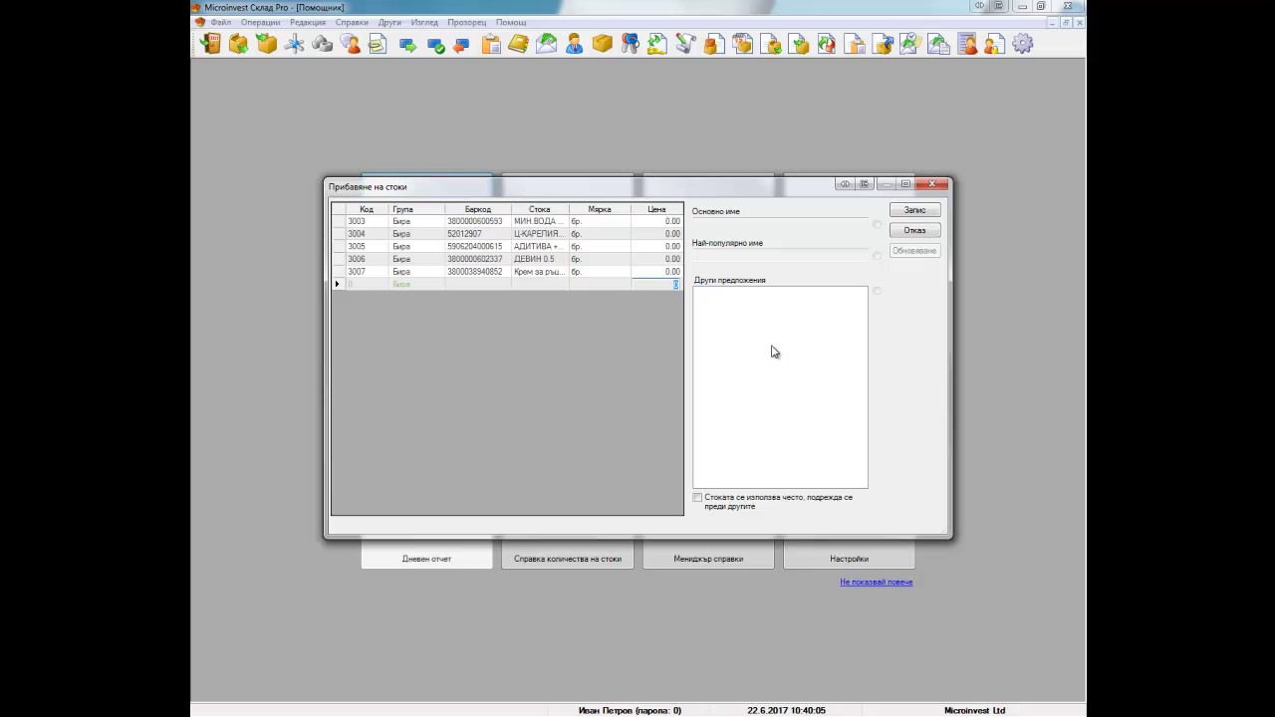Select barcode cell 3800038940852

478,272
